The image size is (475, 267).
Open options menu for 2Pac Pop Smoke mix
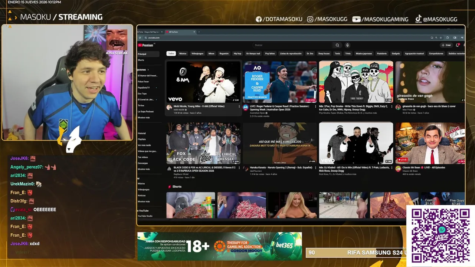[392, 106]
